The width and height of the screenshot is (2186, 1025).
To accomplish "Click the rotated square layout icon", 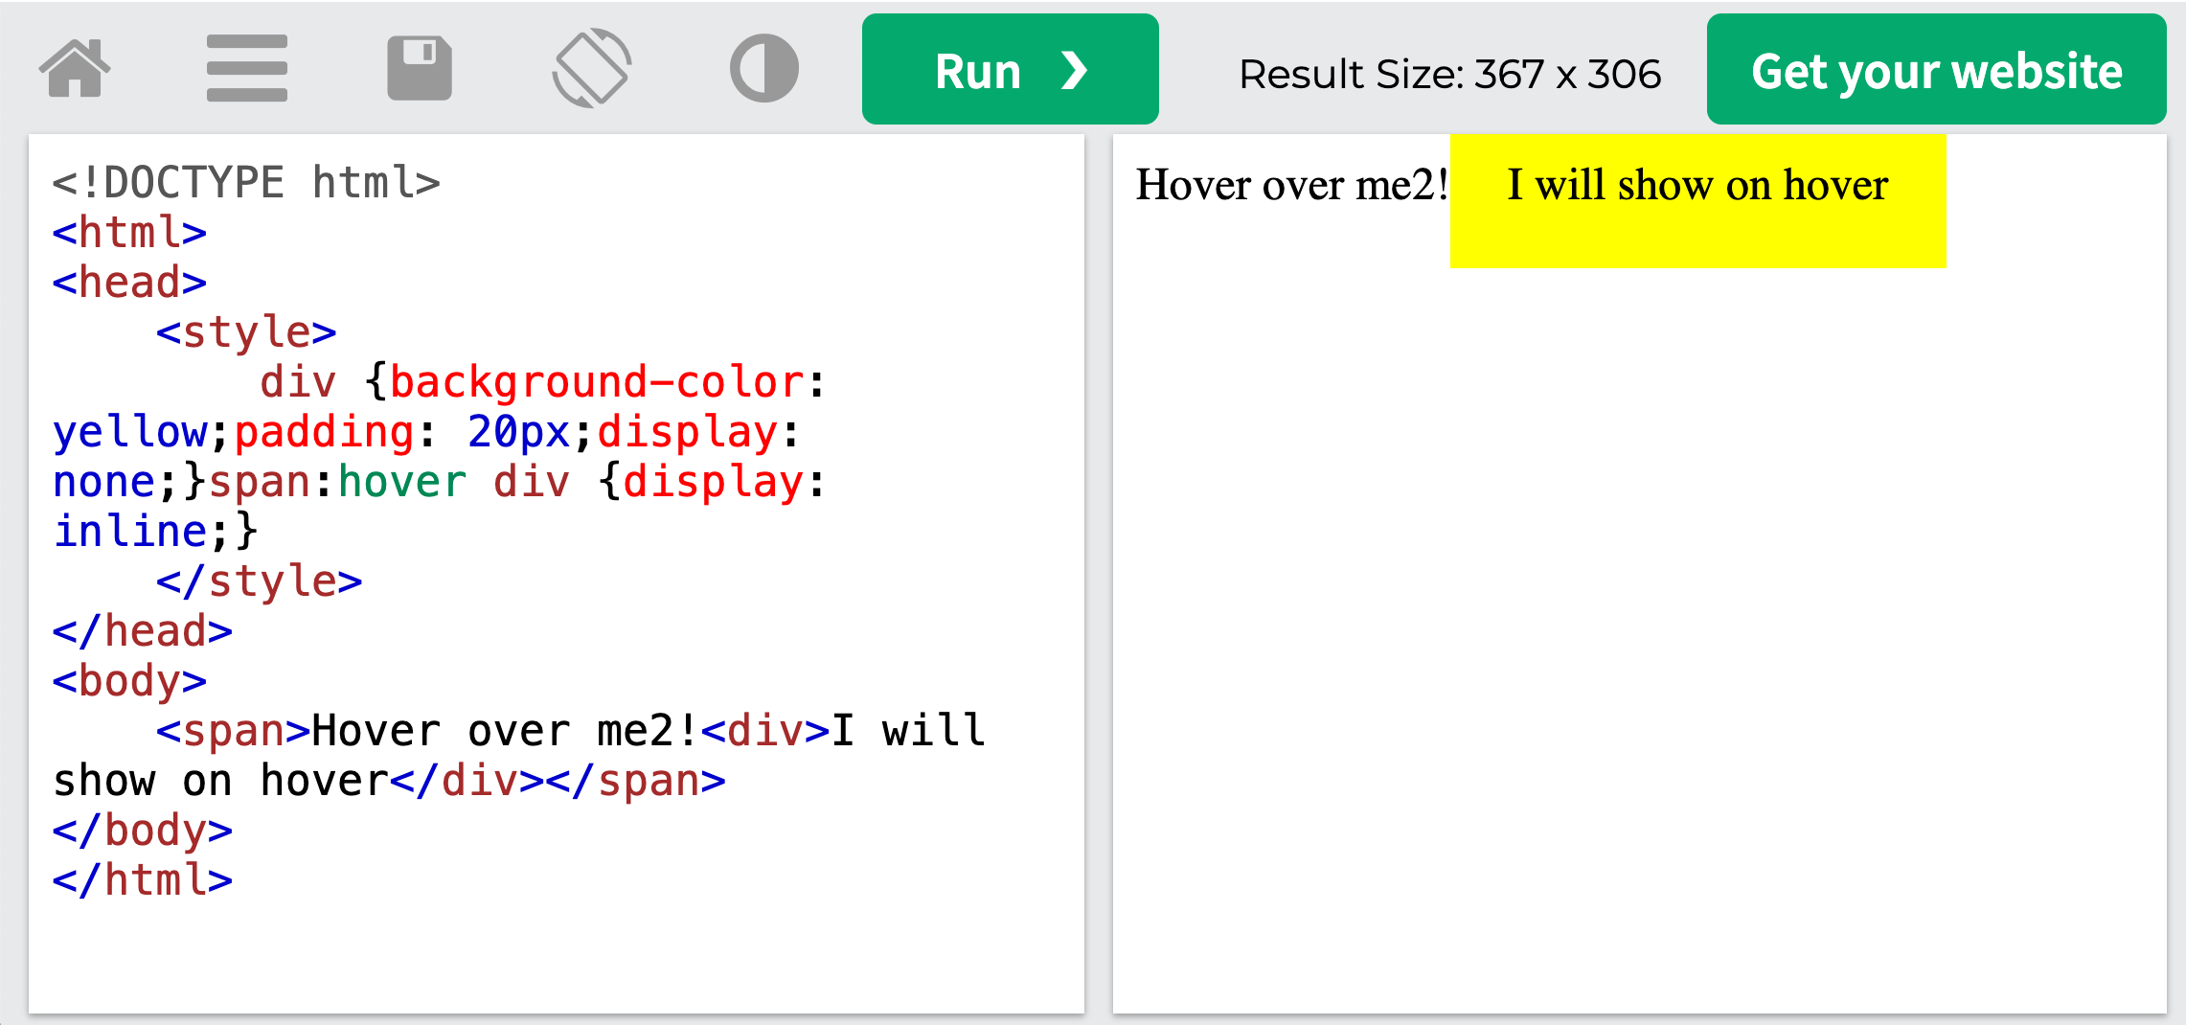I will pos(594,67).
